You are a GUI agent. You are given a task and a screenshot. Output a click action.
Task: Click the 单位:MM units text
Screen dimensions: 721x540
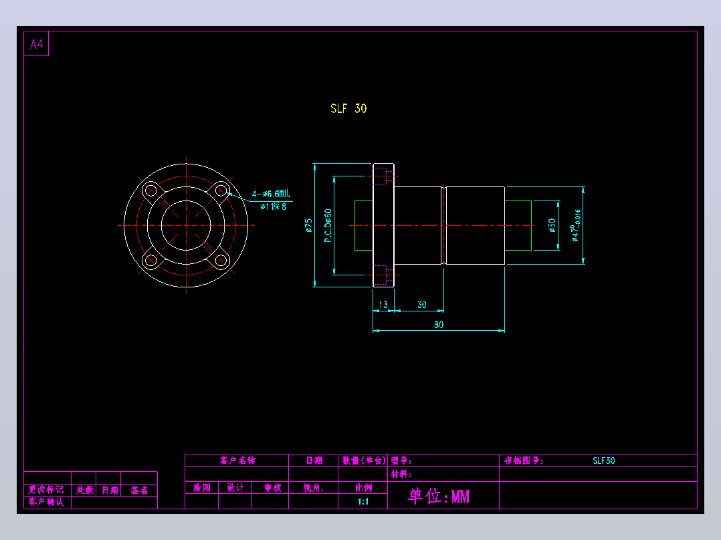(439, 497)
